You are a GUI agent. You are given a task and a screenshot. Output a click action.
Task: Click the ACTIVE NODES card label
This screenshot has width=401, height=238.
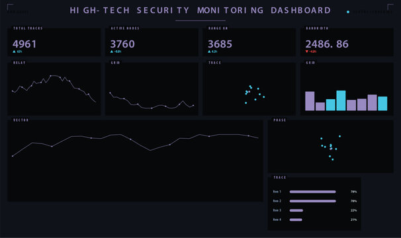click(125, 28)
